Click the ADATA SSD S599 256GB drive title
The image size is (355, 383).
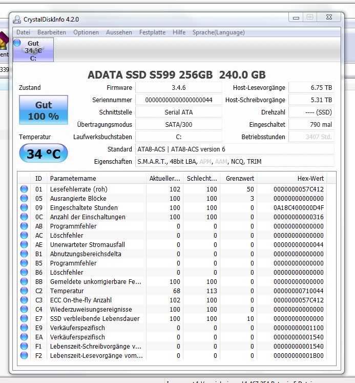click(176, 75)
